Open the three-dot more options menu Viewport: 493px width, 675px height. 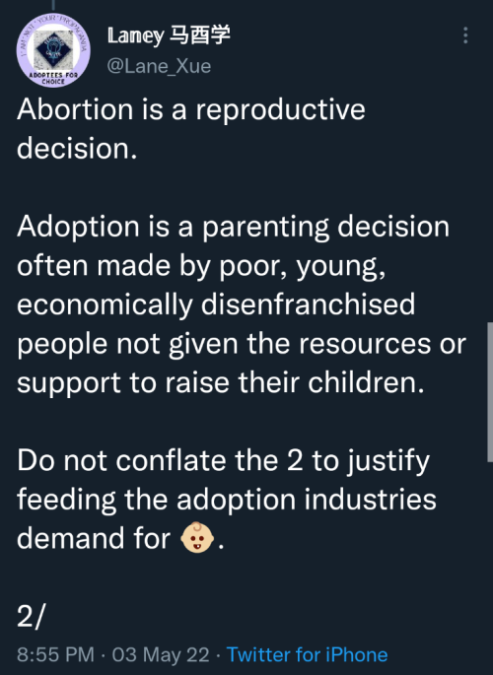pyautogui.click(x=465, y=35)
